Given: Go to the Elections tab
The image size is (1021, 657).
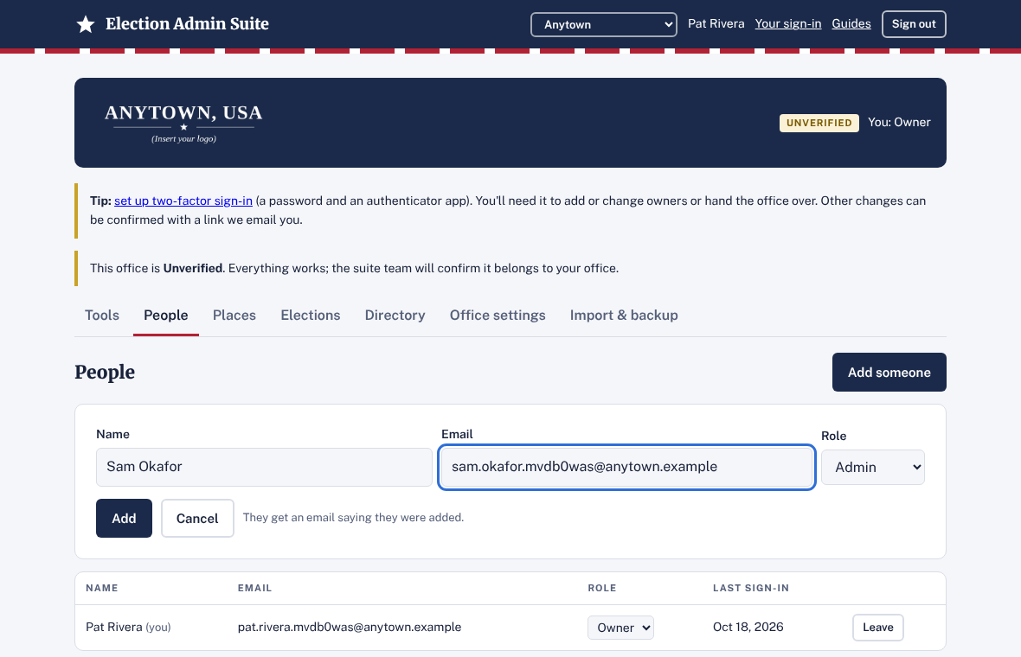Looking at the screenshot, I should pos(311,315).
